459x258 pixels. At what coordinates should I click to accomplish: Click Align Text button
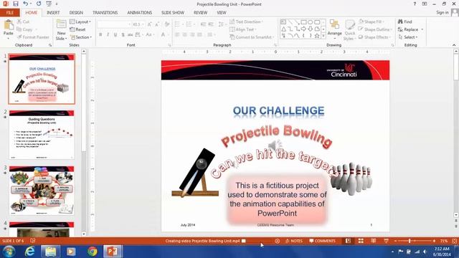click(x=242, y=29)
